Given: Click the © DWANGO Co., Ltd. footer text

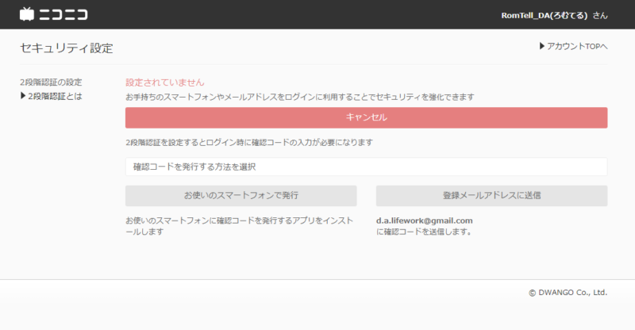Looking at the screenshot, I should click(x=568, y=292).
